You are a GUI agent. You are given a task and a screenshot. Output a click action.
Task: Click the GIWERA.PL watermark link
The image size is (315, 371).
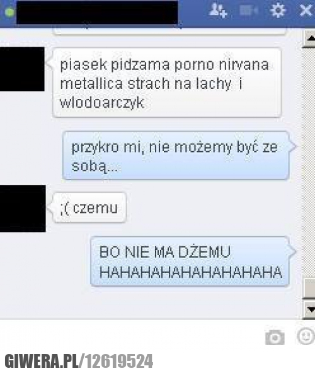pyautogui.click(x=79, y=361)
